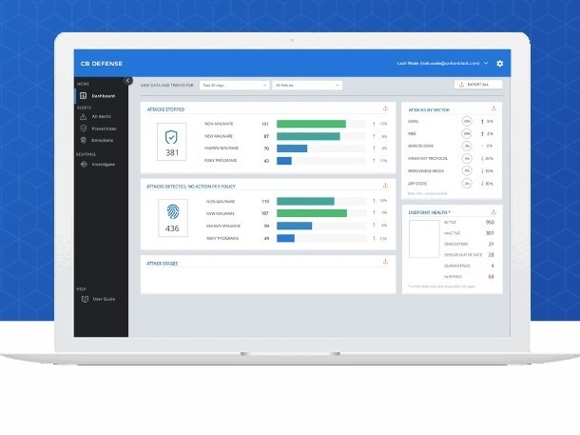580x435 pixels.
Task: Click the Investigate icon in sidebar
Action: click(84, 164)
